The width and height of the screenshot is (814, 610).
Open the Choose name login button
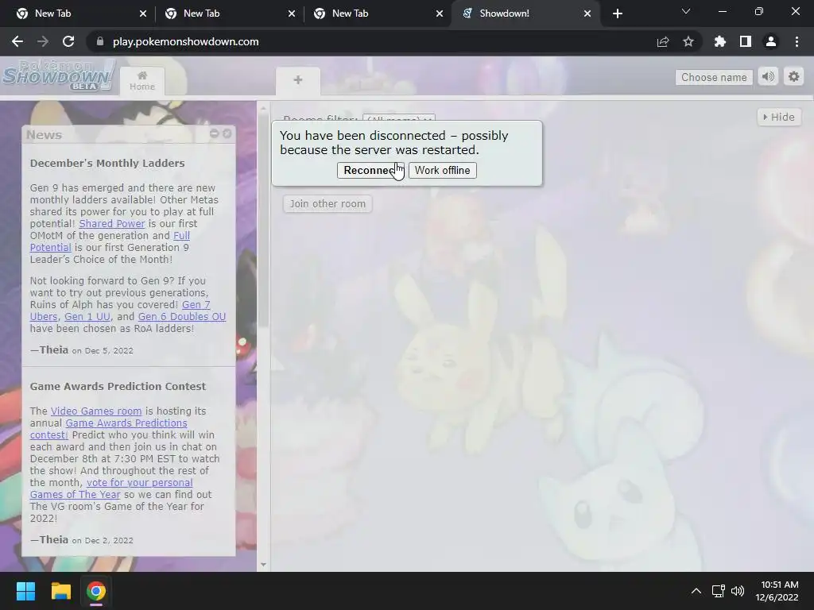pyautogui.click(x=714, y=77)
